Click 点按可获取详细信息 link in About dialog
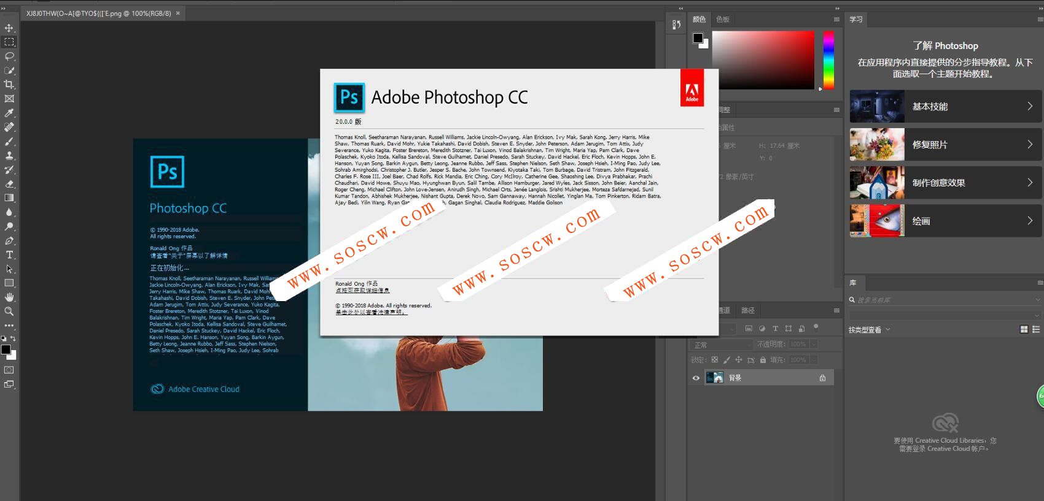The width and height of the screenshot is (1044, 501). tap(362, 291)
